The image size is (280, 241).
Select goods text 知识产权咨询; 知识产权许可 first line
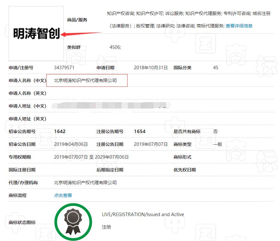pyautogui.click(x=189, y=13)
